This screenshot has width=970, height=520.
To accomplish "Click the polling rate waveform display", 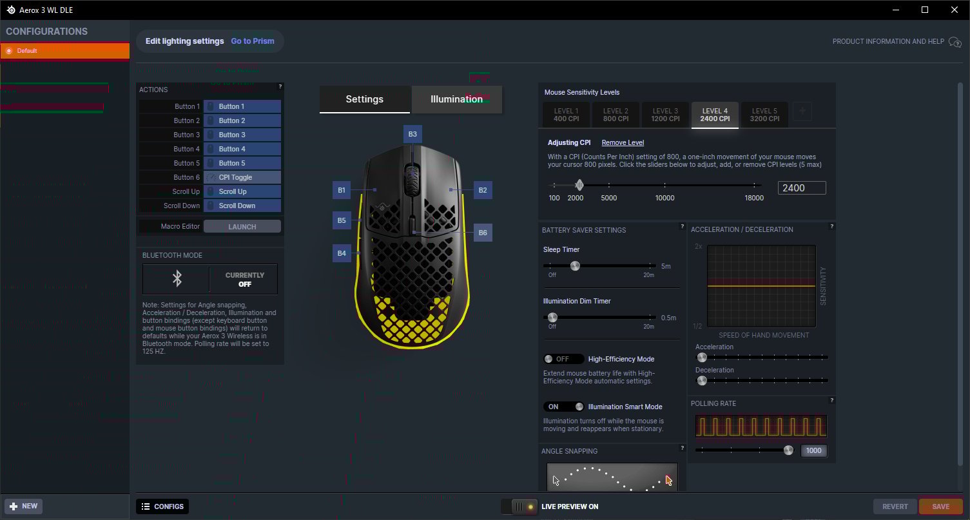I will (x=761, y=427).
